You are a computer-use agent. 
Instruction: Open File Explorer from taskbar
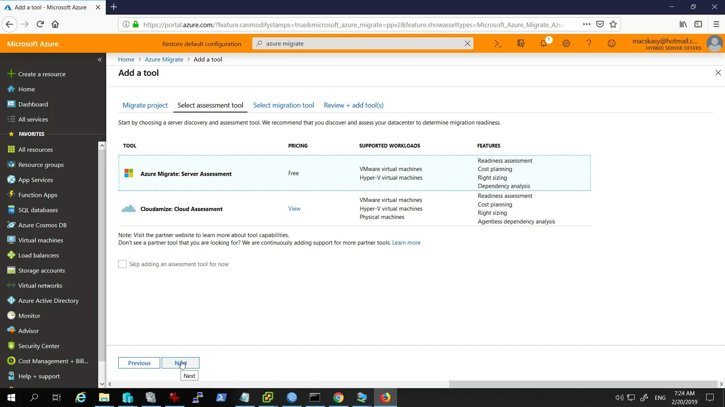pos(104,398)
